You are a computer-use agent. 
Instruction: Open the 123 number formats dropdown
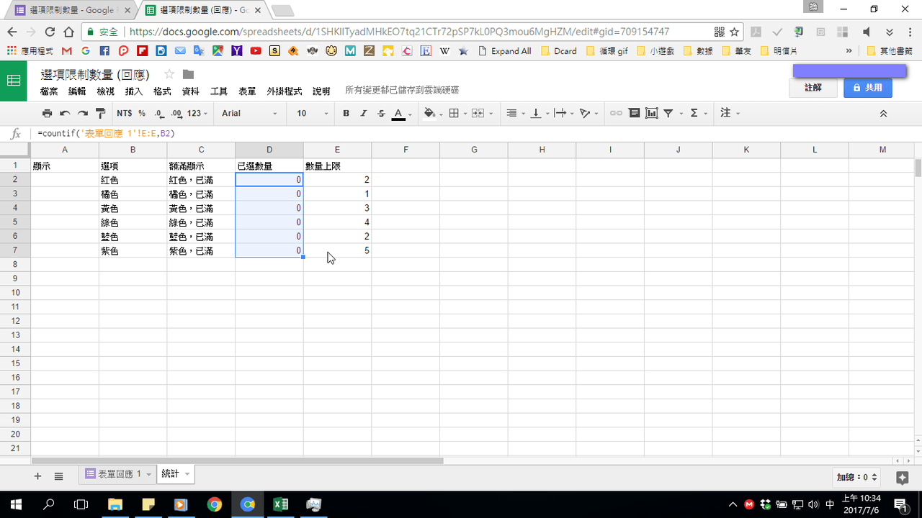[197, 113]
